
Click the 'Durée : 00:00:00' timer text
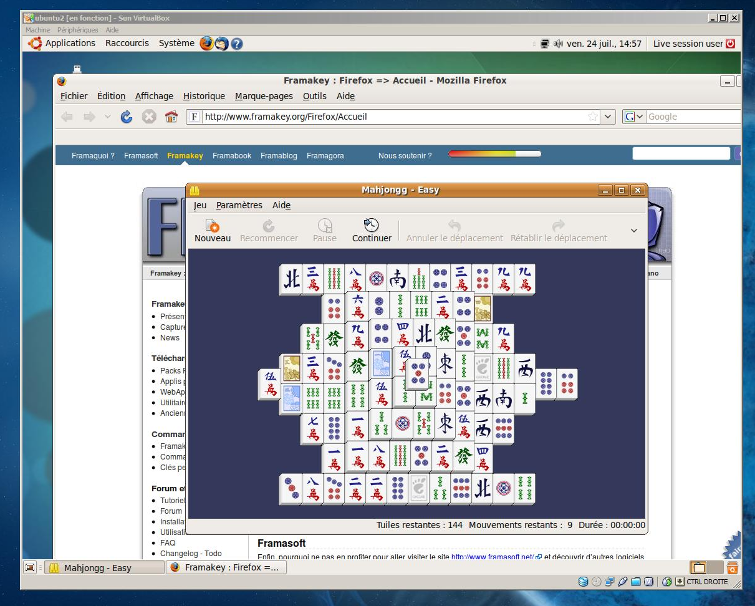click(x=612, y=525)
